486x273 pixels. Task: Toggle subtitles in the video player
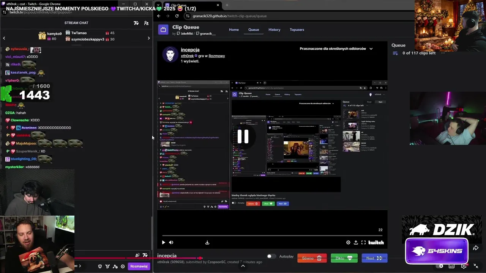pos(451,266)
